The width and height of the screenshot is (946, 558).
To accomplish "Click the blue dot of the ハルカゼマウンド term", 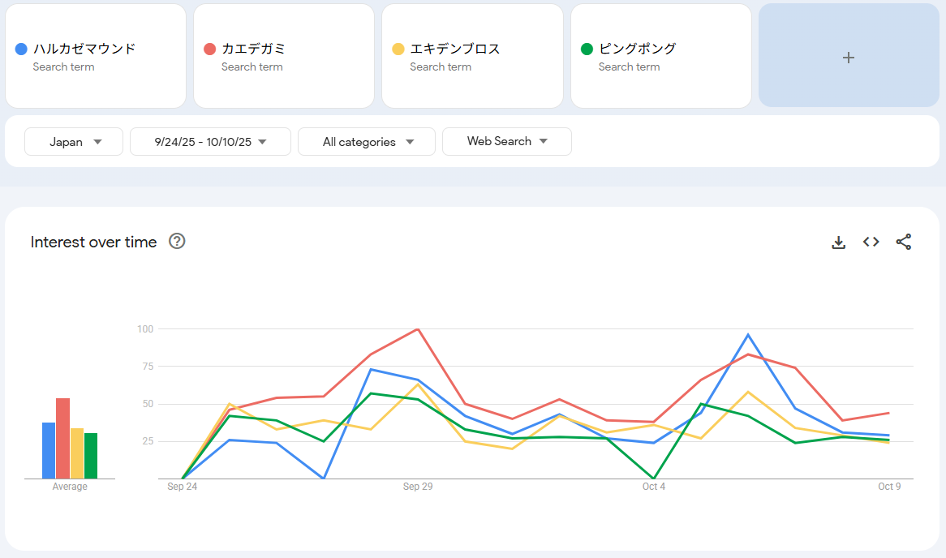I will coord(21,49).
